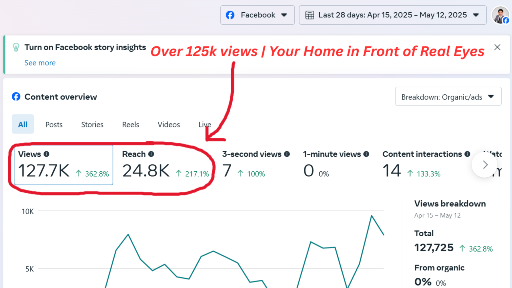Open the info tooltip on the Views metric
This screenshot has height=288, width=512.
pyautogui.click(x=47, y=154)
